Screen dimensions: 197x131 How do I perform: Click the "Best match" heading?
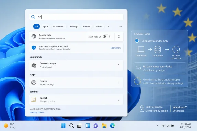[36, 57]
